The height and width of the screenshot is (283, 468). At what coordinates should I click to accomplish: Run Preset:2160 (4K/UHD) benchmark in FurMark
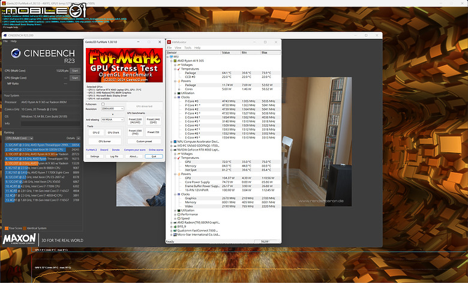point(135,121)
